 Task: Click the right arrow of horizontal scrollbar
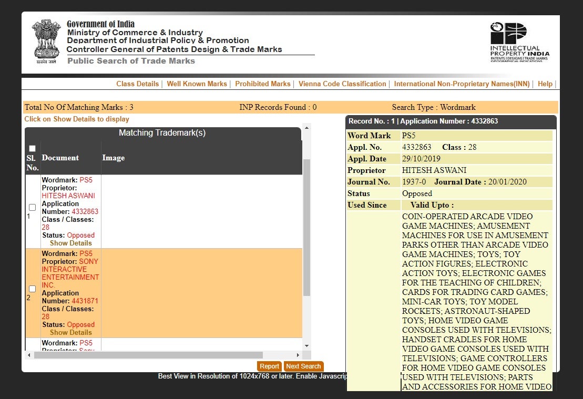[x=298, y=355]
